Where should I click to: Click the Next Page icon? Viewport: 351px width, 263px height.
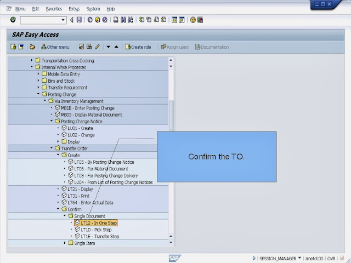pyautogui.click(x=156, y=20)
